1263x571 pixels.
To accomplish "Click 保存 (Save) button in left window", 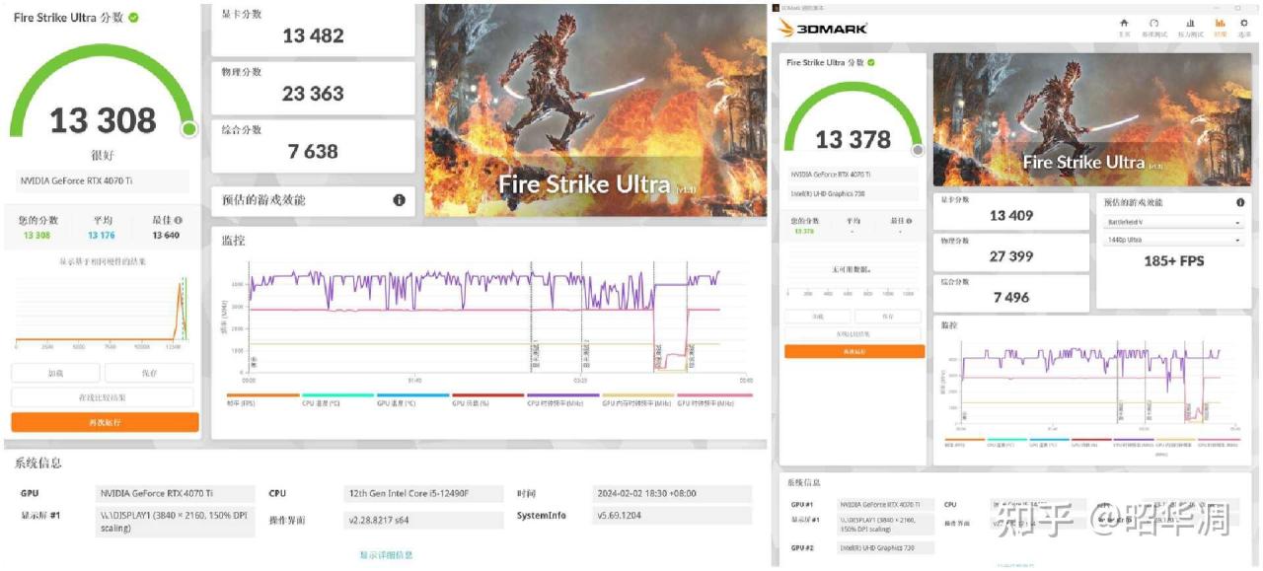I will point(149,373).
